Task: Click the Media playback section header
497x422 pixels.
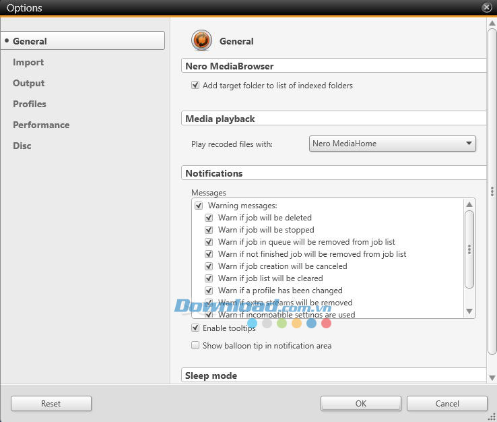Action: pyautogui.click(x=334, y=119)
